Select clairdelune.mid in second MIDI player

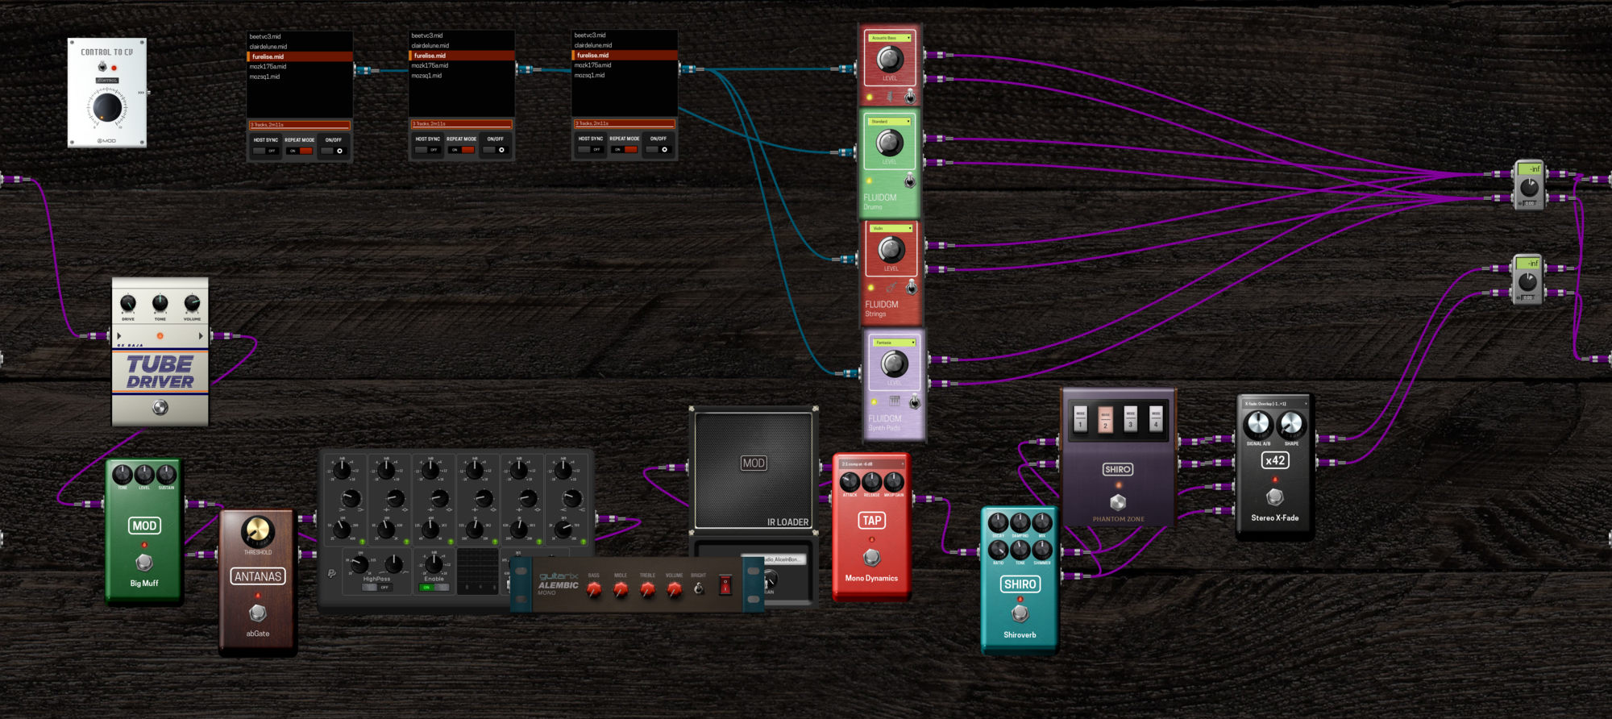coord(462,45)
